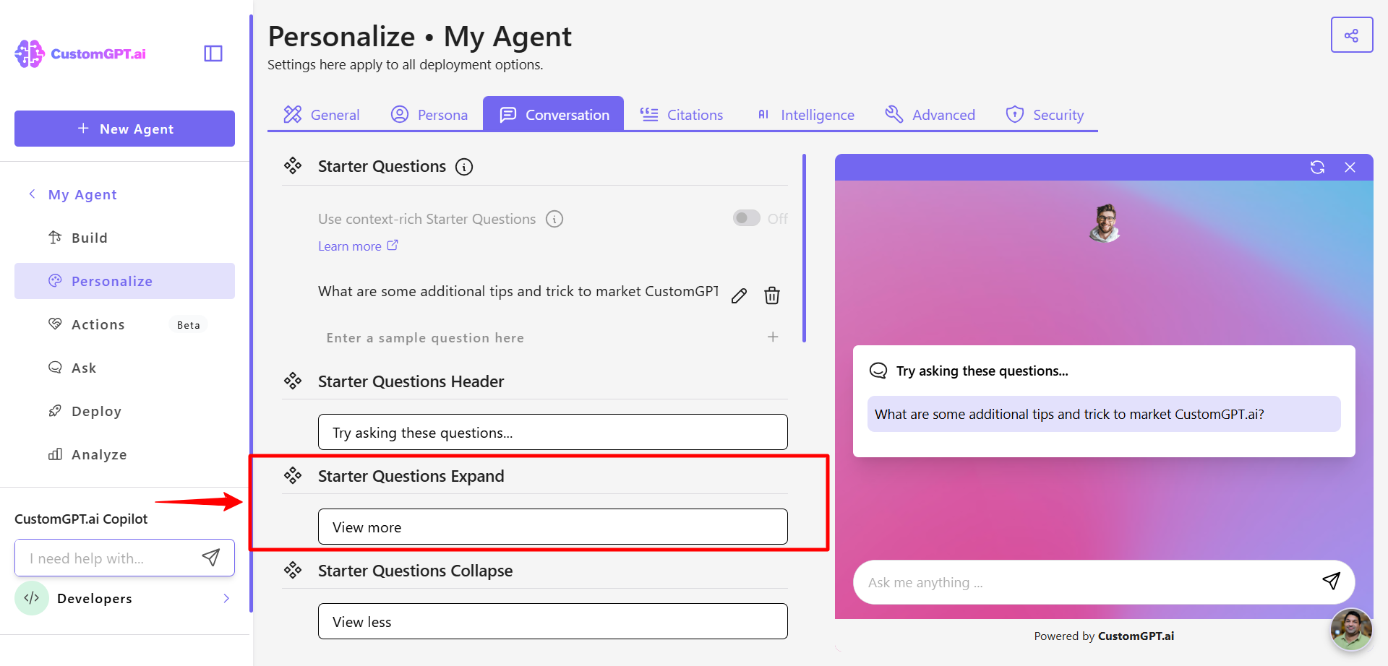Click Starter Questions info icon

(464, 167)
